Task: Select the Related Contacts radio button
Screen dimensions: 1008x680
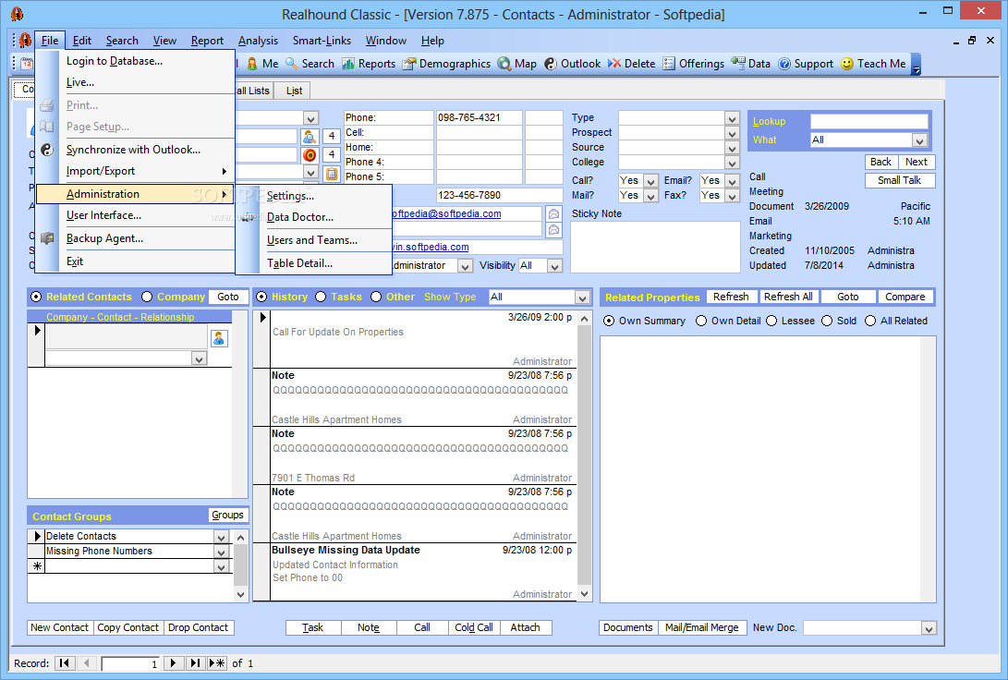Action: 36,297
